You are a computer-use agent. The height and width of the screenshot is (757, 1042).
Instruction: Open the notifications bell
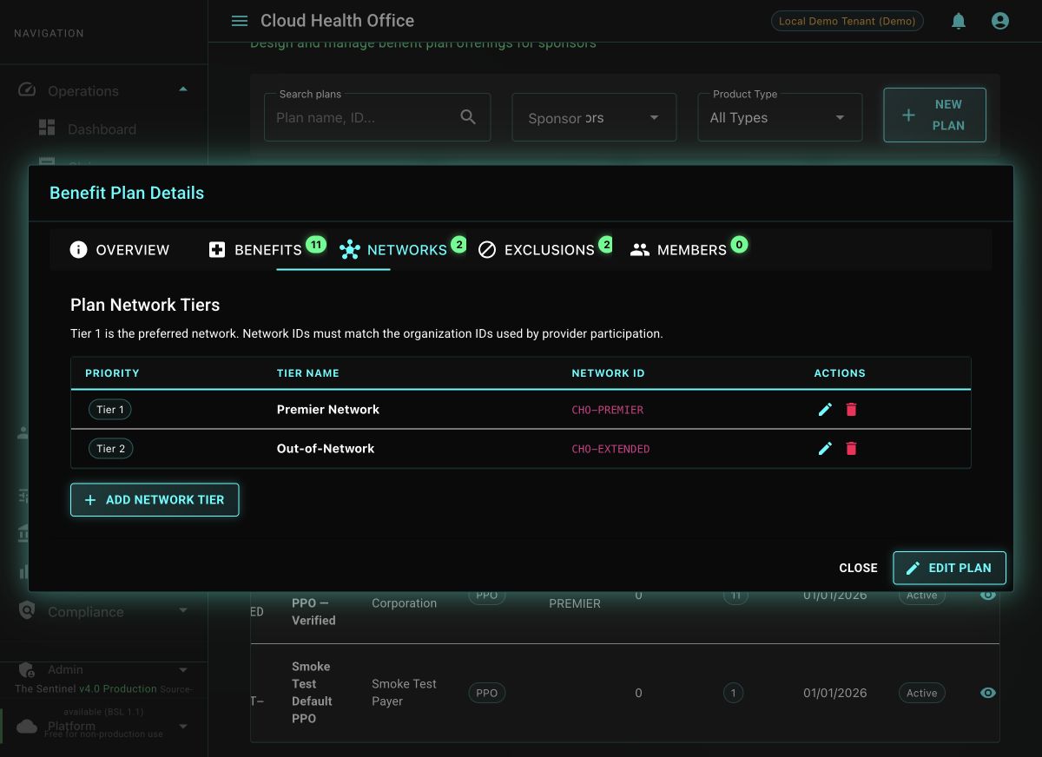coord(959,21)
